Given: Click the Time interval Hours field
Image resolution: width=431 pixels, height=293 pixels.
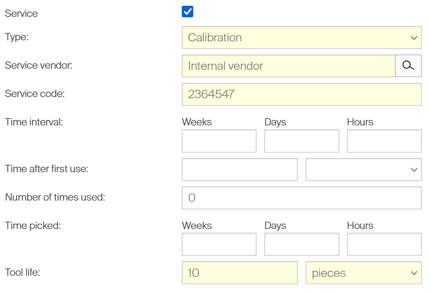Looking at the screenshot, I should 384,141.
